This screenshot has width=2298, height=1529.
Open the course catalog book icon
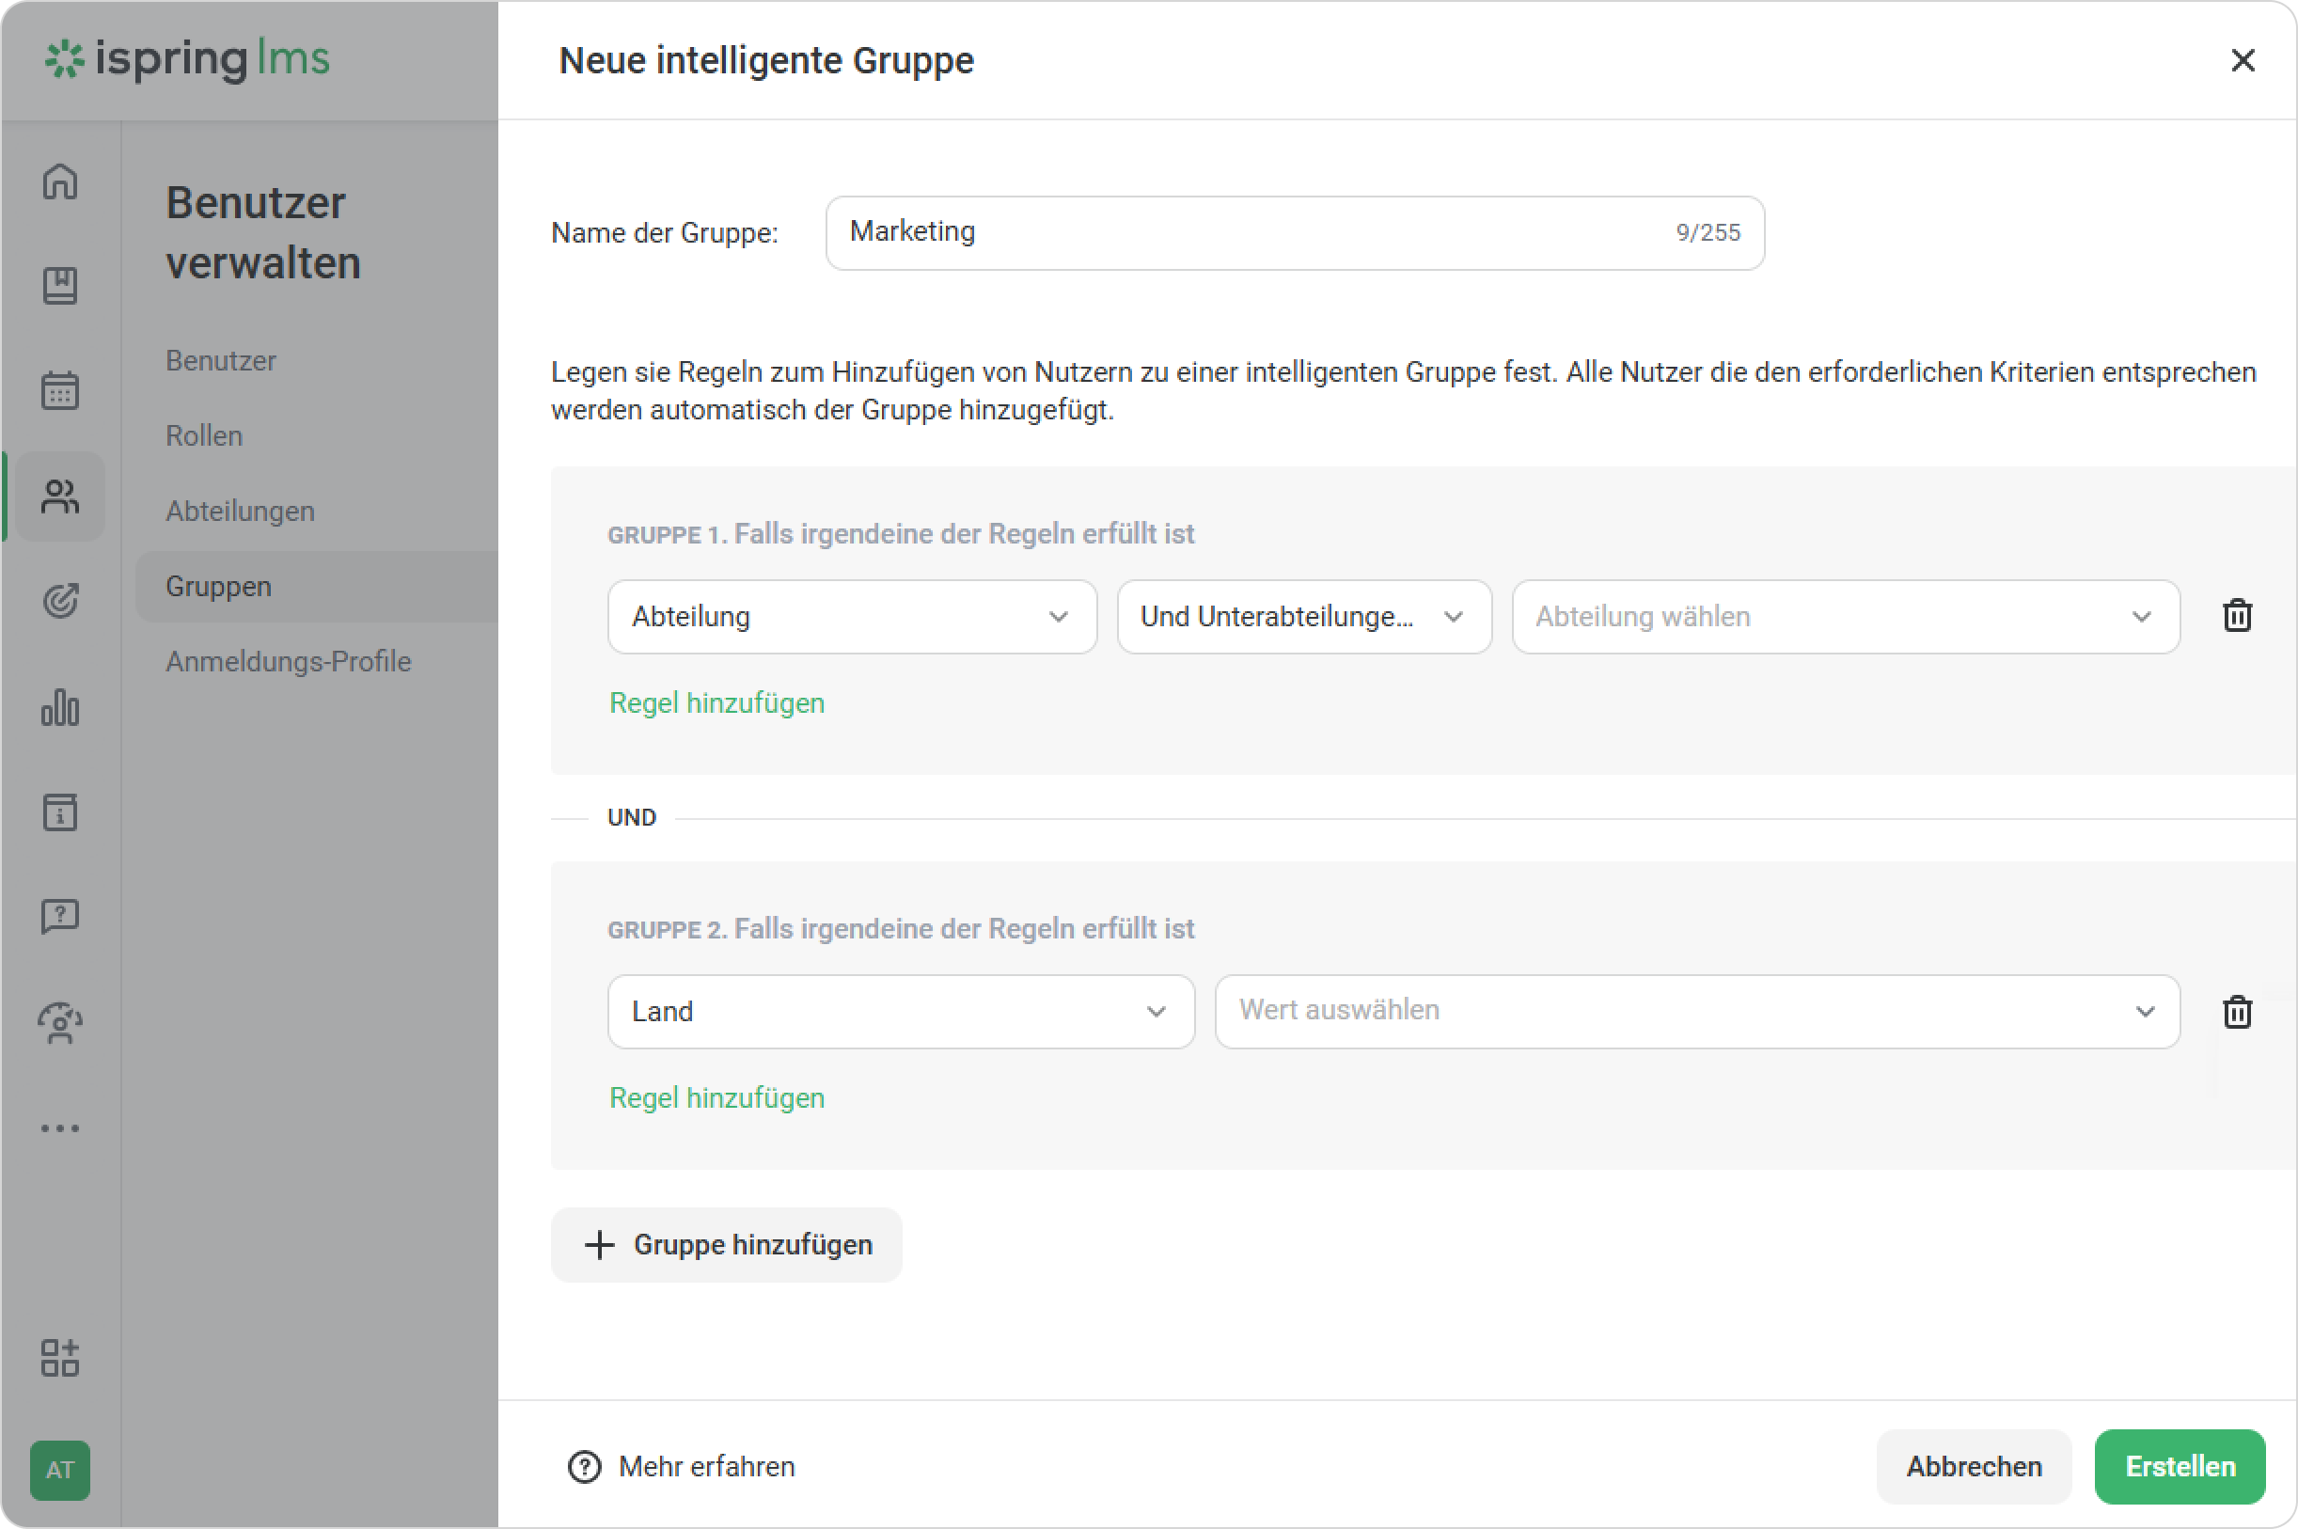60,286
